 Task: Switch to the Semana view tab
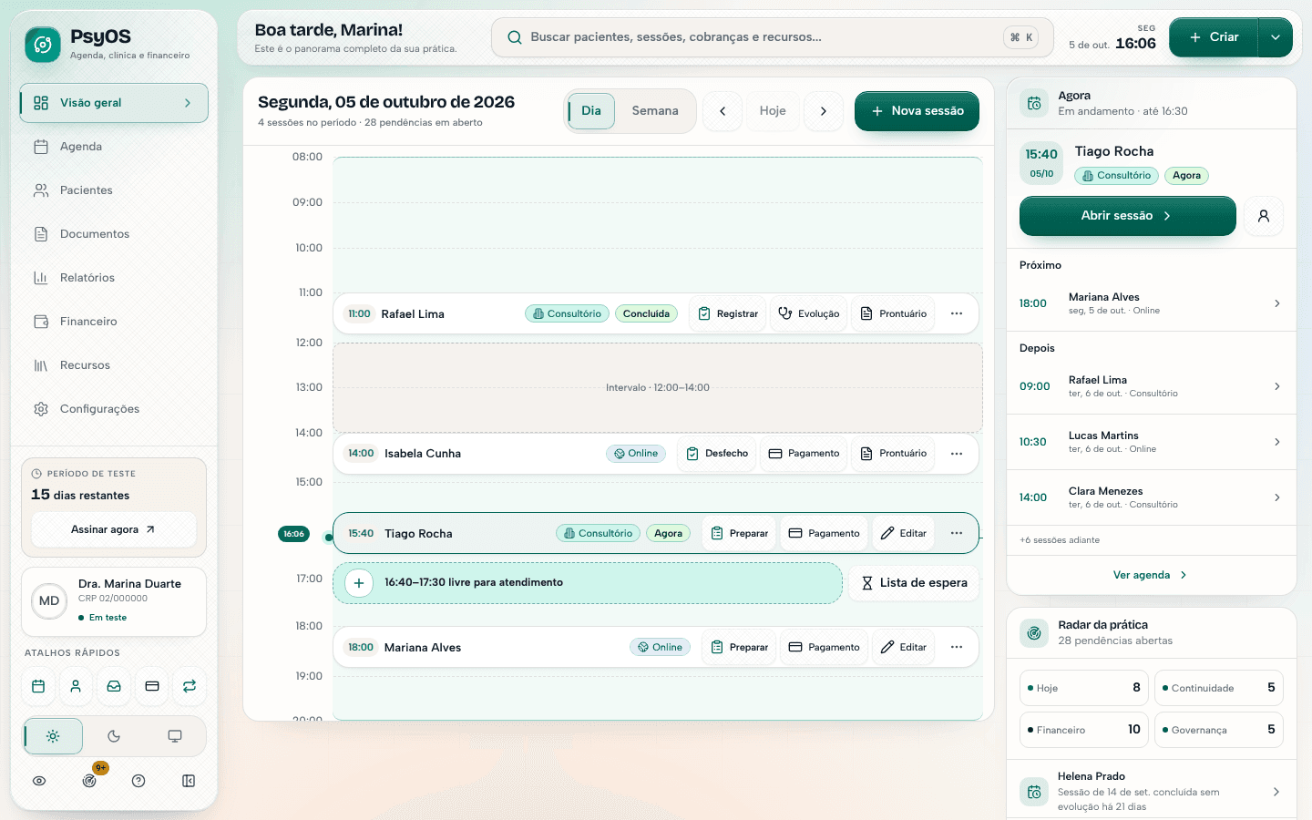click(655, 111)
